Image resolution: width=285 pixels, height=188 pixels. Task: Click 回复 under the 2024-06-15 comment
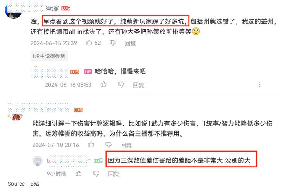pyautogui.click(x=130, y=43)
